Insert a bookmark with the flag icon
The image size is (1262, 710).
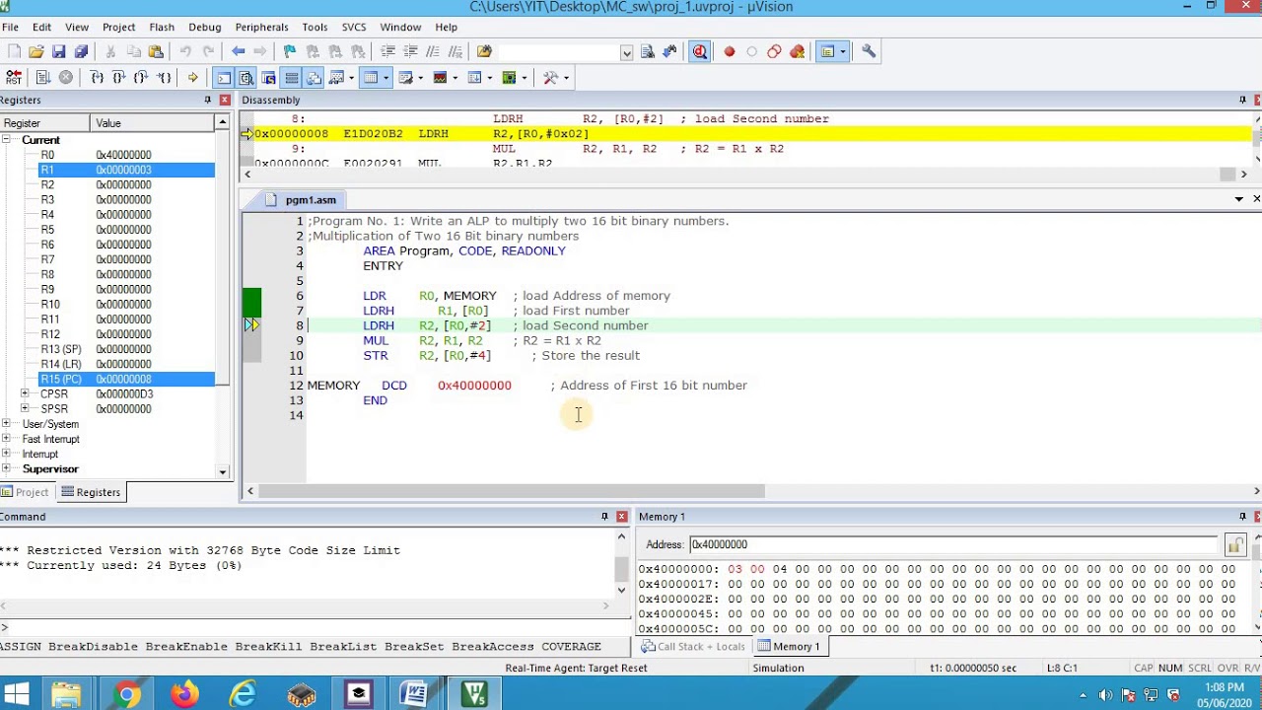click(x=289, y=51)
